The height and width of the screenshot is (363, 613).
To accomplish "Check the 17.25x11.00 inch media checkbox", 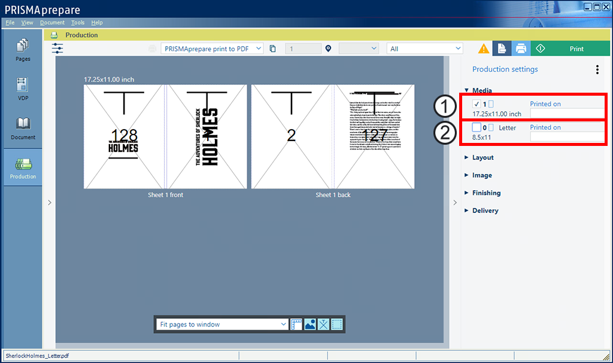I will click(476, 104).
